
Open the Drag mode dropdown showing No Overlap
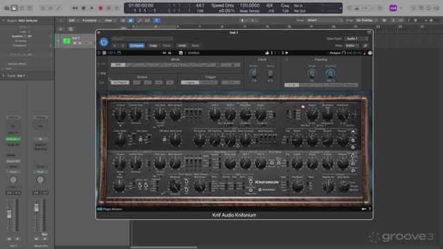(366, 20)
